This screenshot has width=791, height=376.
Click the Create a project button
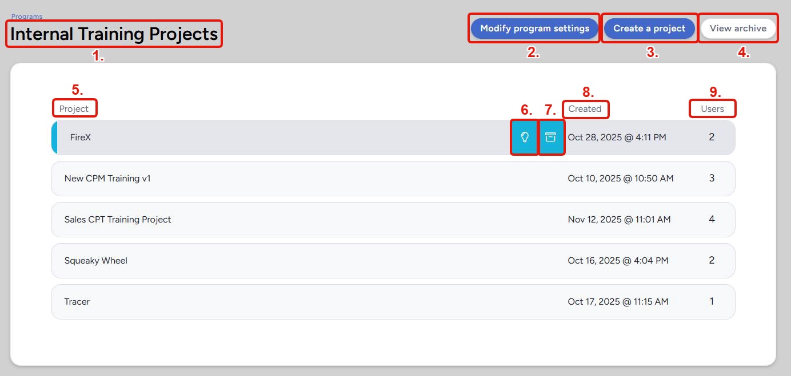coord(649,29)
